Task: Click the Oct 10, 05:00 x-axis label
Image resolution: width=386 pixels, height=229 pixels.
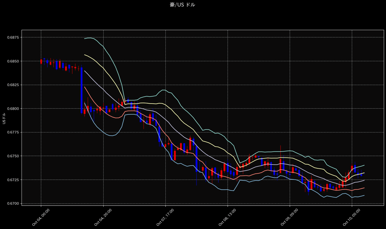Action: tap(352, 218)
